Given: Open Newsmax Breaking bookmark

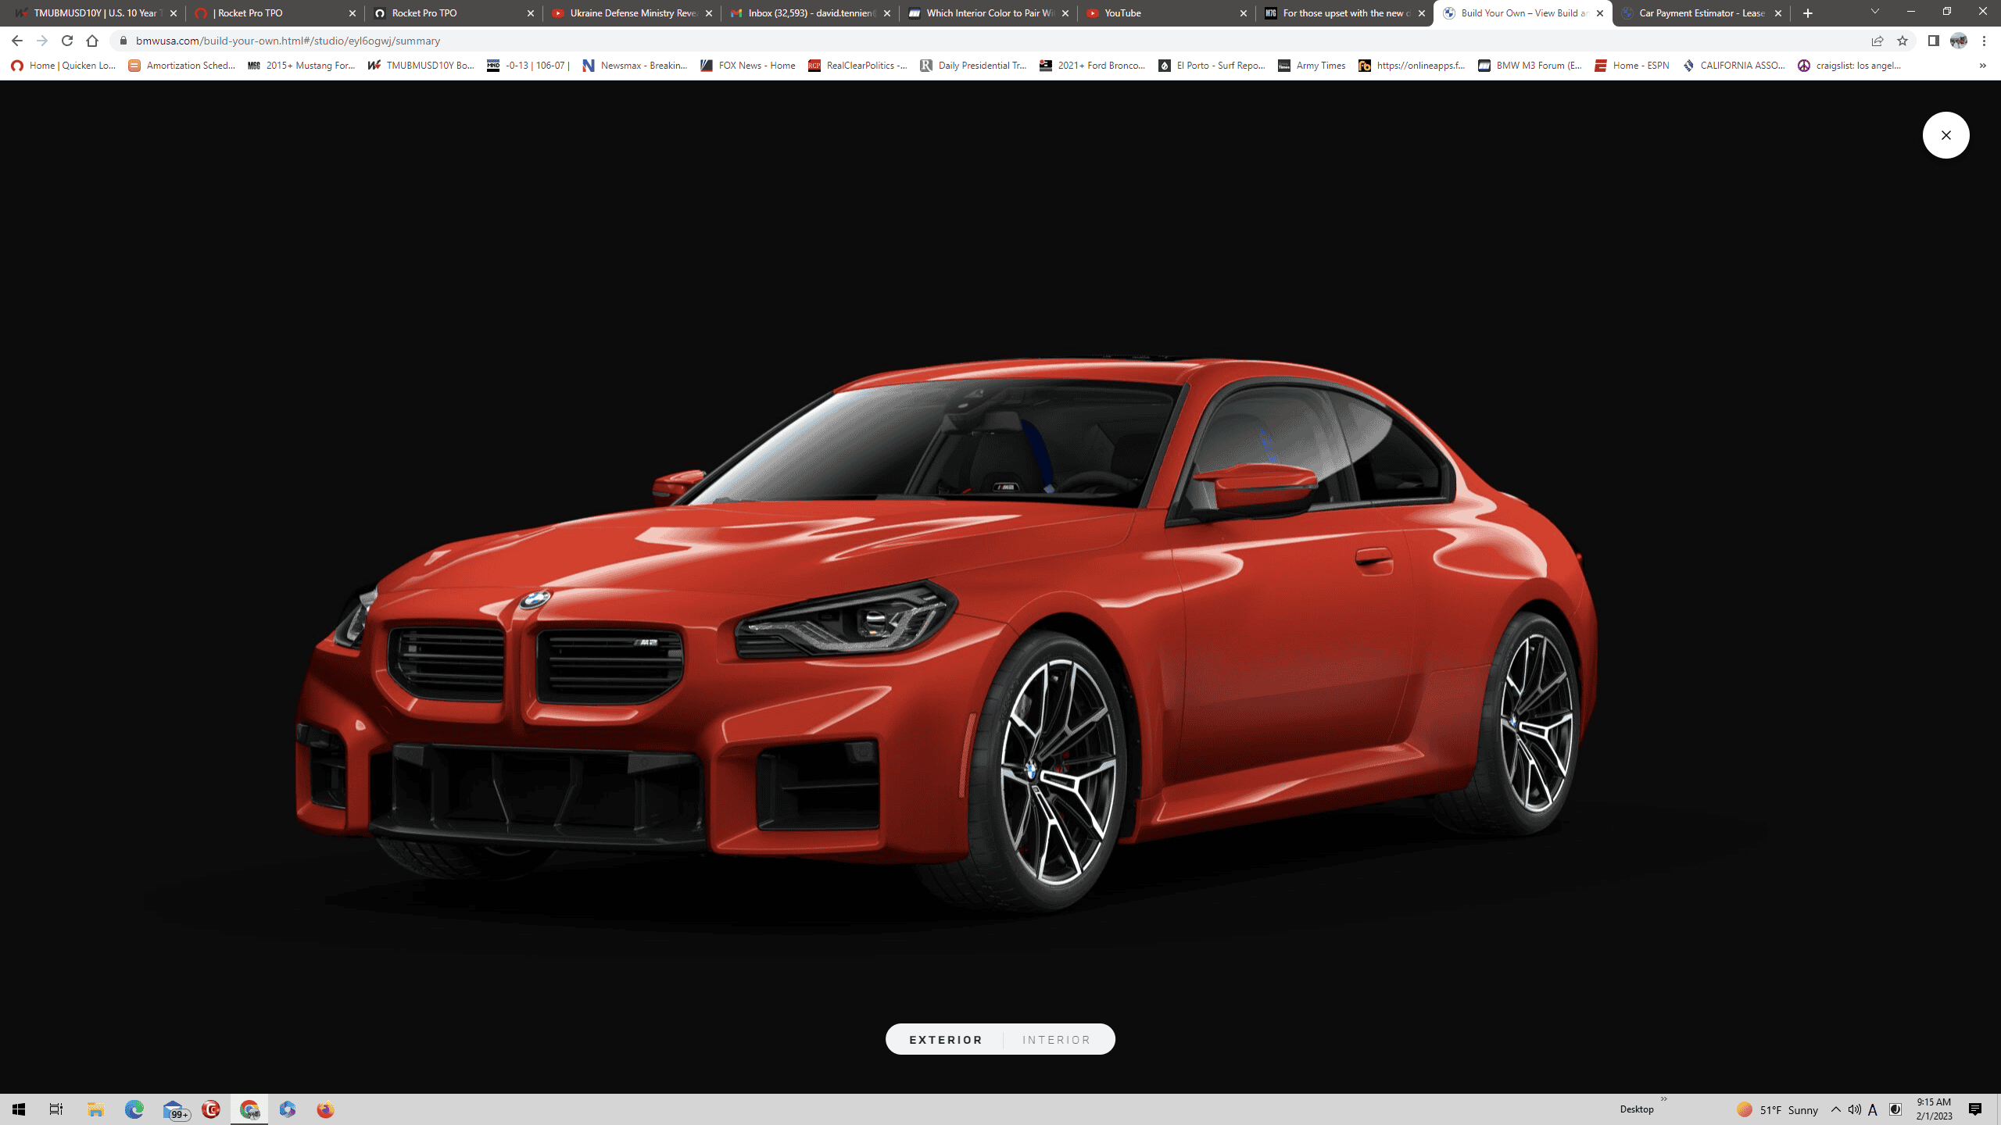Looking at the screenshot, I should point(635,66).
